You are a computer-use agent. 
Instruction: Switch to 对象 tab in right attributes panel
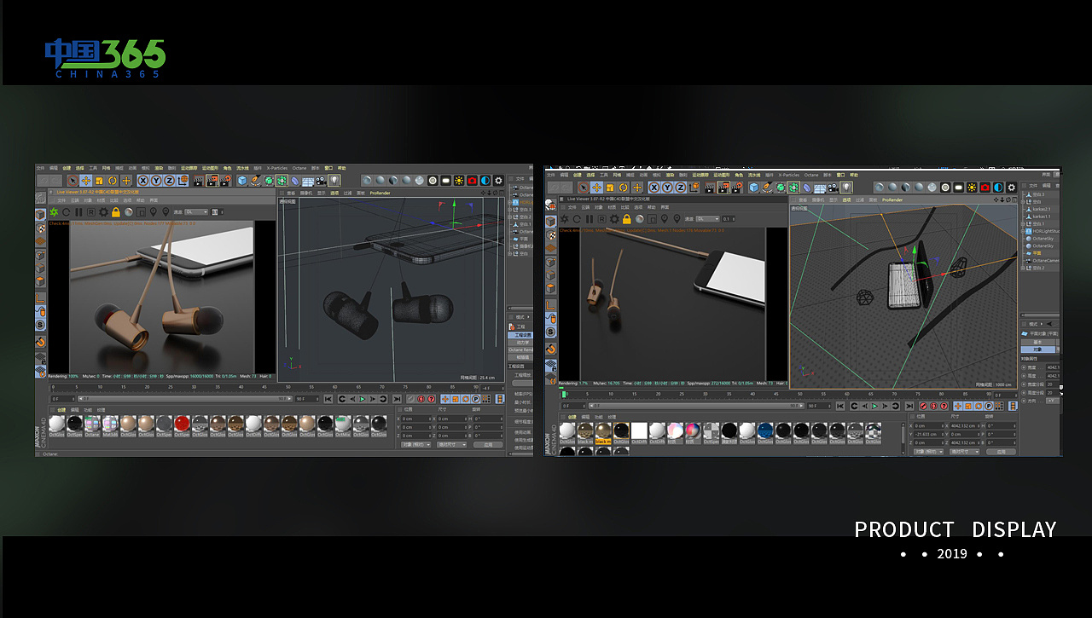click(x=1038, y=349)
